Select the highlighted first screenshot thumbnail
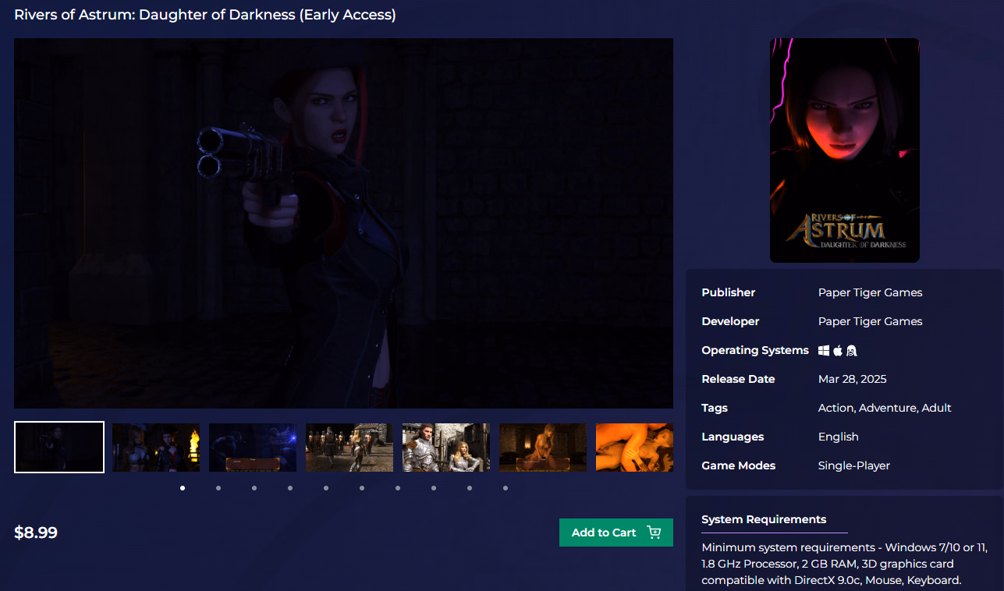The height and width of the screenshot is (591, 1004). pos(59,448)
